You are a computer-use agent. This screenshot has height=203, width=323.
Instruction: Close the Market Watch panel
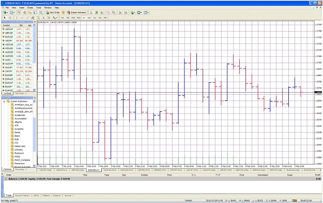pyautogui.click(x=35, y=22)
